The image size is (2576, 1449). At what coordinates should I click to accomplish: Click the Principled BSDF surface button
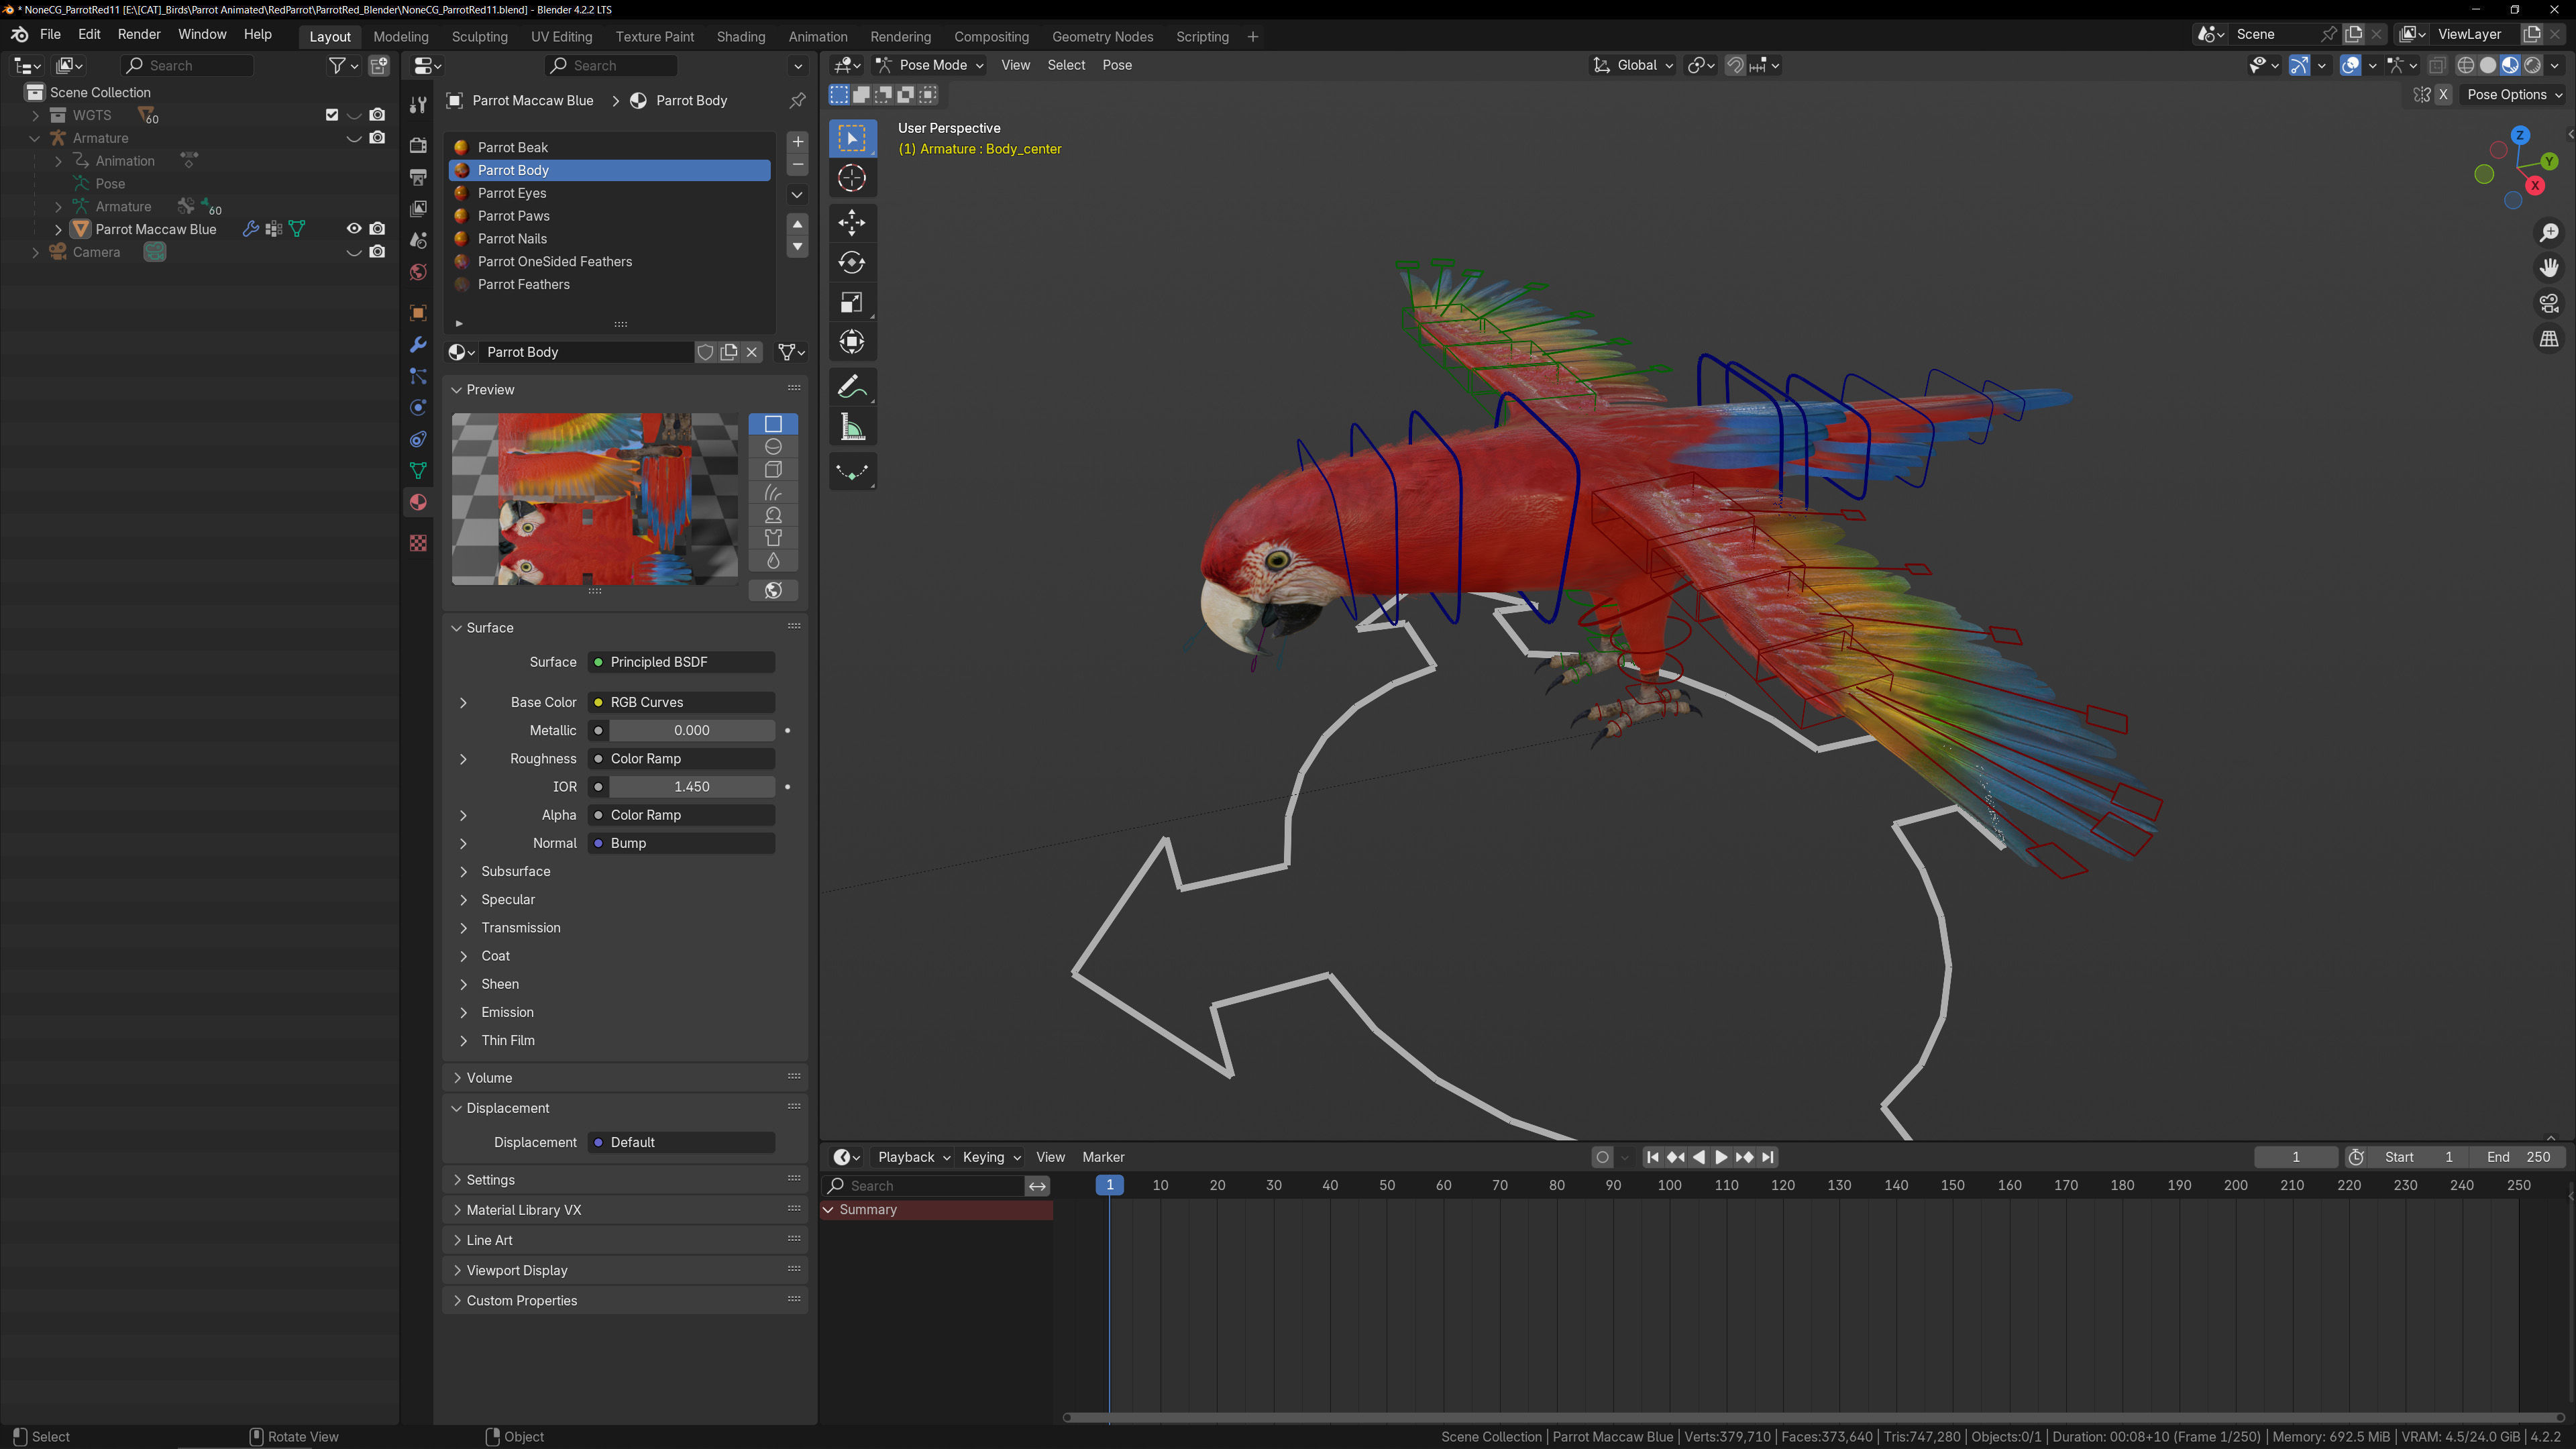tap(682, 662)
